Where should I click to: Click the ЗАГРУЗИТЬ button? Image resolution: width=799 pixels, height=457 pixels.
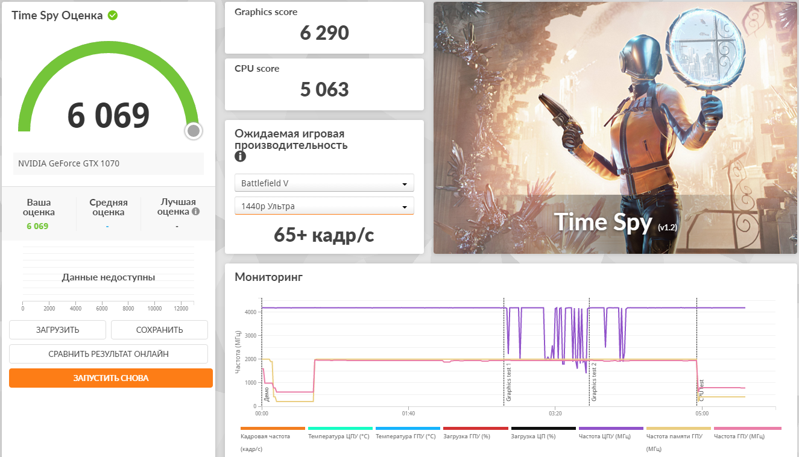(x=57, y=330)
